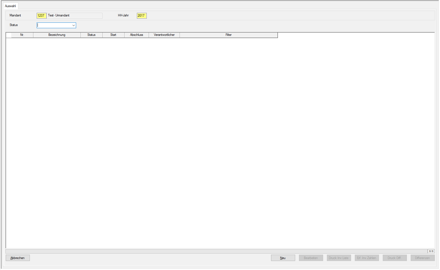Sort by the Start column header
Viewport: 440px width, 270px height.
113,35
